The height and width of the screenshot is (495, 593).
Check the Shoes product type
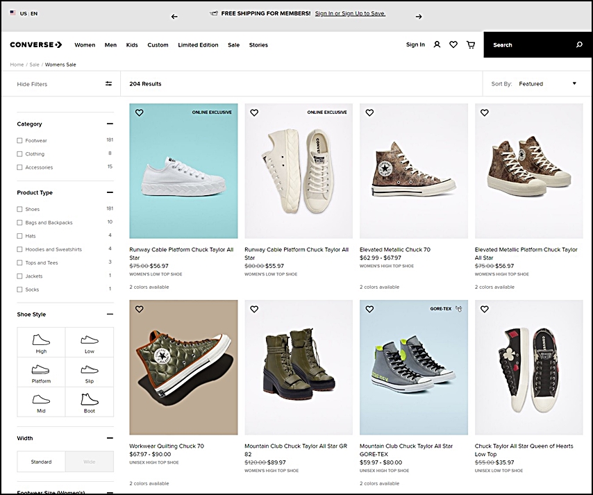click(x=19, y=209)
